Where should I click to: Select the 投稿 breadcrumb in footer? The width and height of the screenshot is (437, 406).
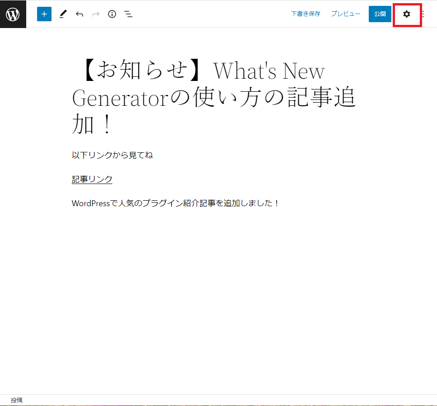point(17,400)
